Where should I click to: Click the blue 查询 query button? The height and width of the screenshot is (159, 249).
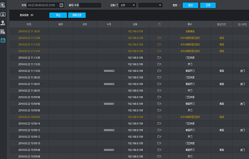tap(190, 5)
